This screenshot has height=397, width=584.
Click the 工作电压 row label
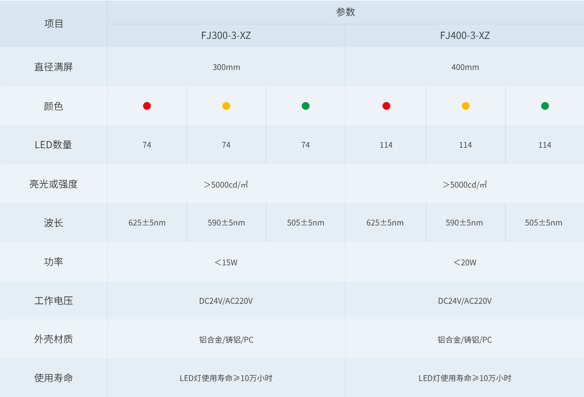pyautogui.click(x=54, y=301)
